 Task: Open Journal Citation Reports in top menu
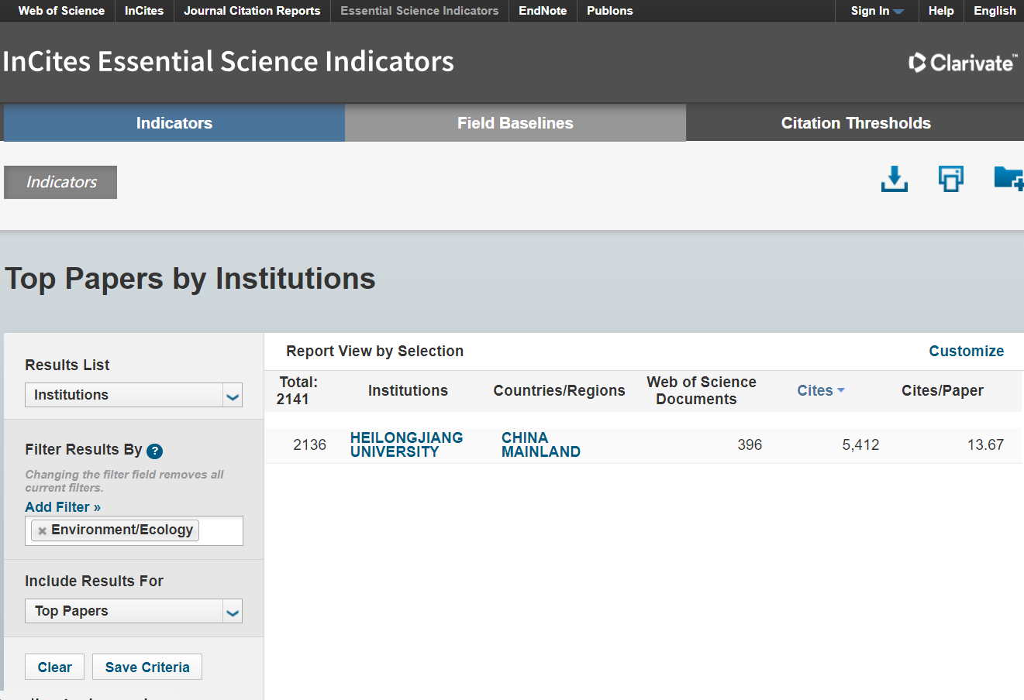(252, 11)
